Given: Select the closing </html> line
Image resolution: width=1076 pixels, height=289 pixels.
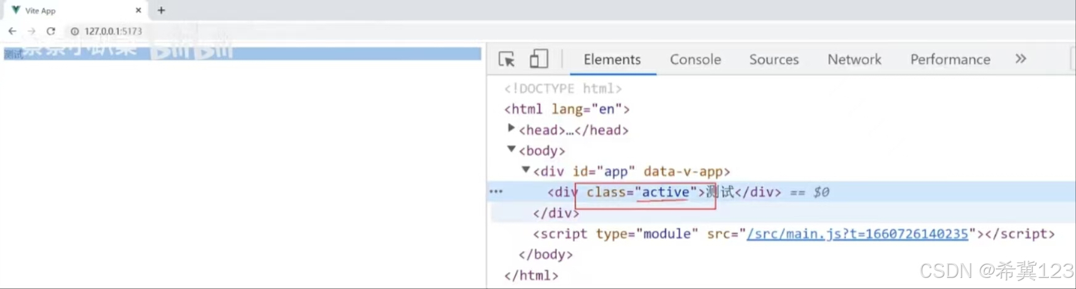Looking at the screenshot, I should point(532,275).
